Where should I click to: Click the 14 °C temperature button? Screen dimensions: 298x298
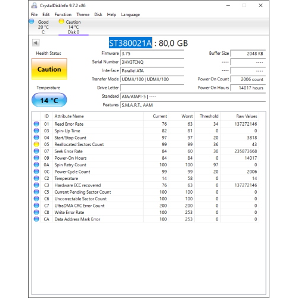[49, 100]
